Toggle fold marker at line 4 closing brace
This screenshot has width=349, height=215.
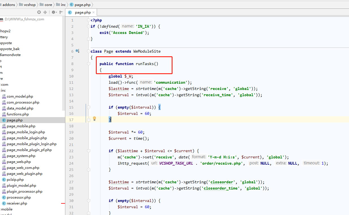tap(89, 39)
